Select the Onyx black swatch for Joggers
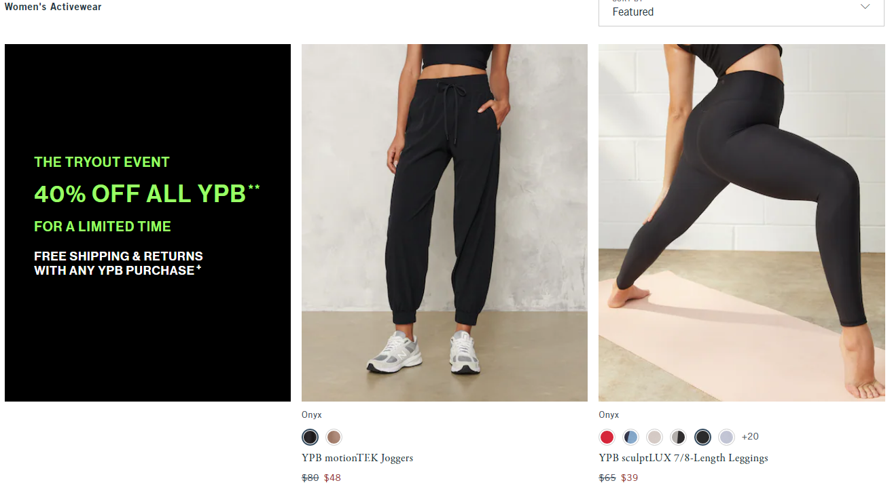 coord(310,437)
